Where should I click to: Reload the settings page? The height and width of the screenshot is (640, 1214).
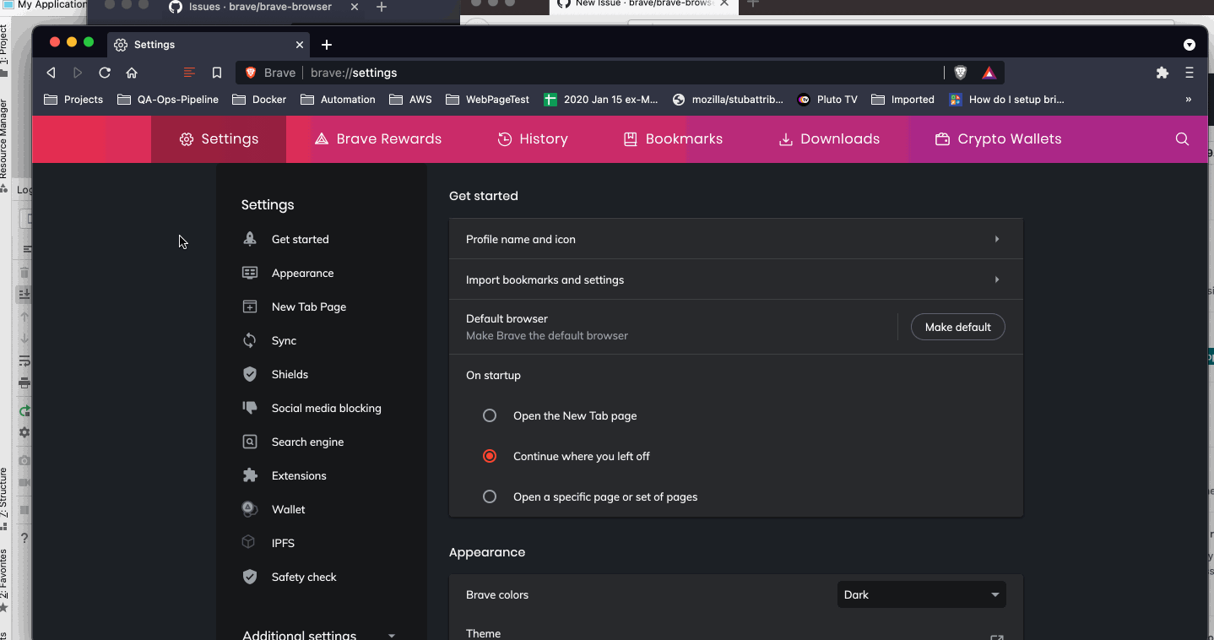click(105, 73)
